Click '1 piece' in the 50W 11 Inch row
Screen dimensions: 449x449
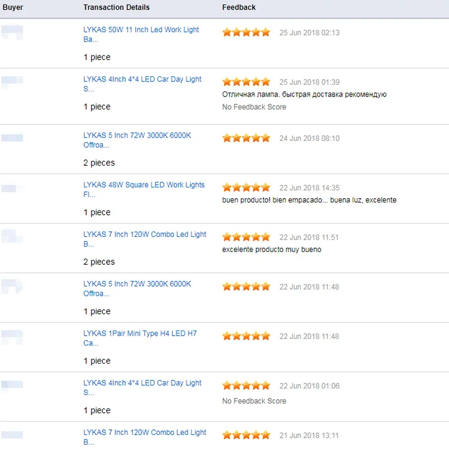click(x=97, y=57)
